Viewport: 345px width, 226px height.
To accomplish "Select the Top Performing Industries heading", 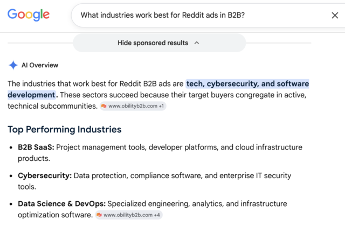I will [x=65, y=129].
